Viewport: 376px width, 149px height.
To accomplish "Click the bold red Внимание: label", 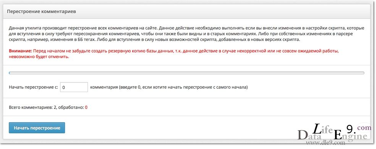I will pos(20,51).
